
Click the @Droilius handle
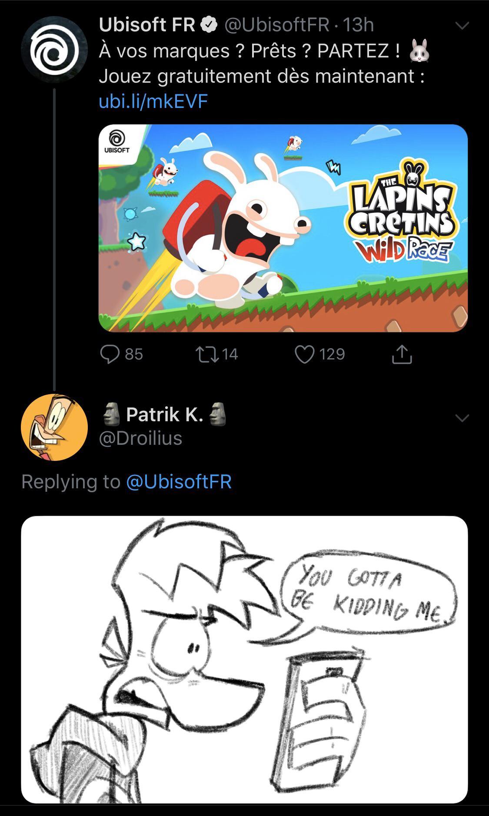[x=140, y=438]
